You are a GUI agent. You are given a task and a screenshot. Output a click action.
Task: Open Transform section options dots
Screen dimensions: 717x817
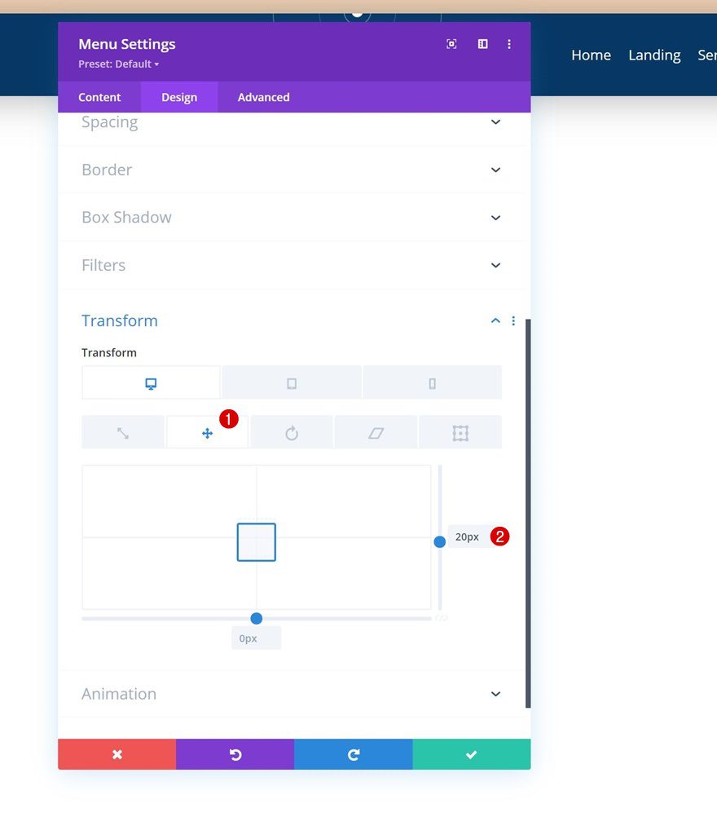[513, 320]
